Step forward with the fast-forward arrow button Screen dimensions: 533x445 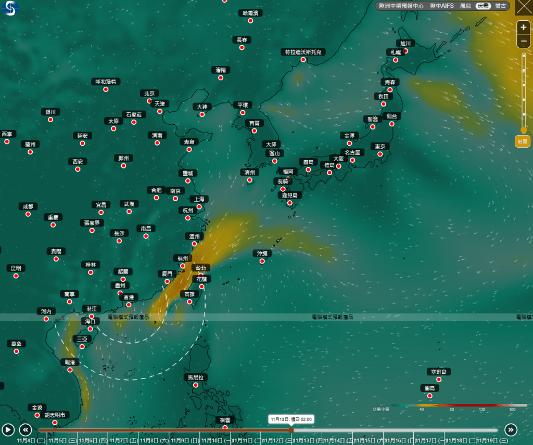511,429
